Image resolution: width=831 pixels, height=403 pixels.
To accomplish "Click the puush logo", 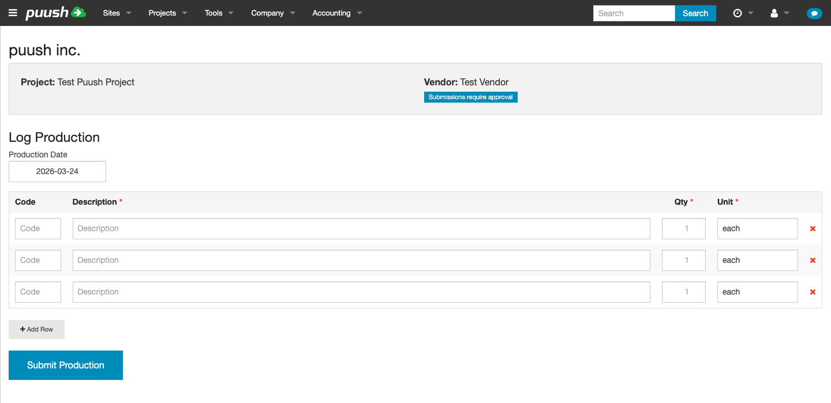I will [x=55, y=13].
